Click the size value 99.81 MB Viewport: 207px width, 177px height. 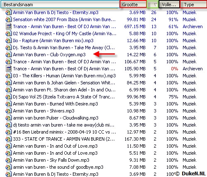(x=136, y=19)
